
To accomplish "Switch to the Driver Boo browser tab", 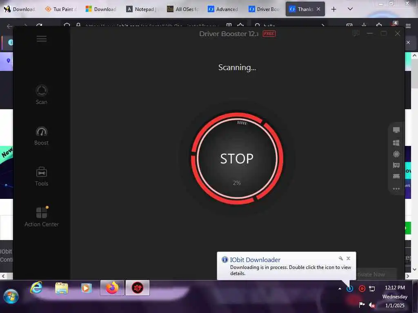I will pyautogui.click(x=264, y=9).
